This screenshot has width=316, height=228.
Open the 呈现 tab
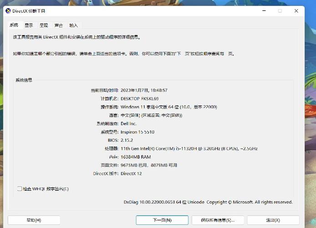(44, 25)
